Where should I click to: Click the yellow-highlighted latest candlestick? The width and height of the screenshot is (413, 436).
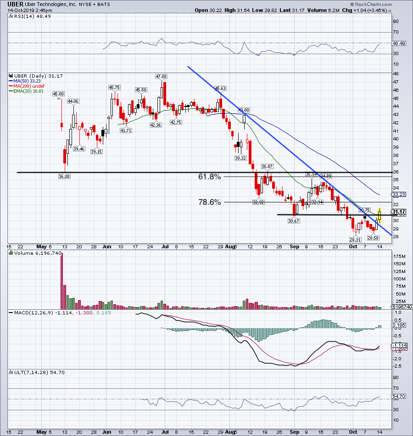[380, 216]
